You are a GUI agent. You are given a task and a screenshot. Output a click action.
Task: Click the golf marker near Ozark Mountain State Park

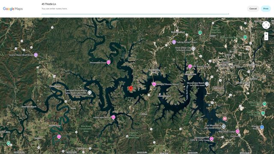pyautogui.click(x=200, y=33)
